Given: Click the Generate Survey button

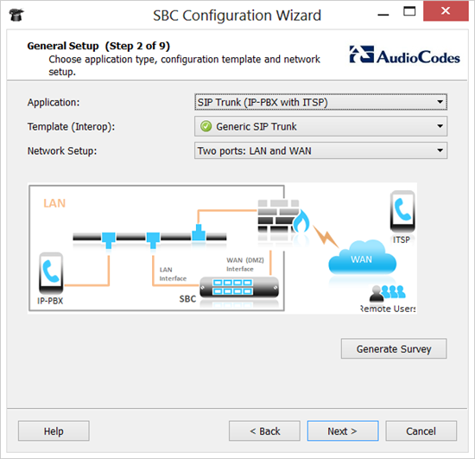Looking at the screenshot, I should tap(394, 348).
